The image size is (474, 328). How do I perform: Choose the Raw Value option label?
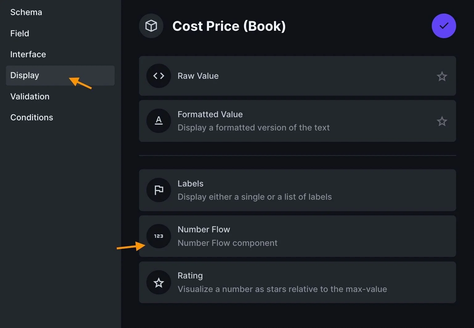(198, 76)
